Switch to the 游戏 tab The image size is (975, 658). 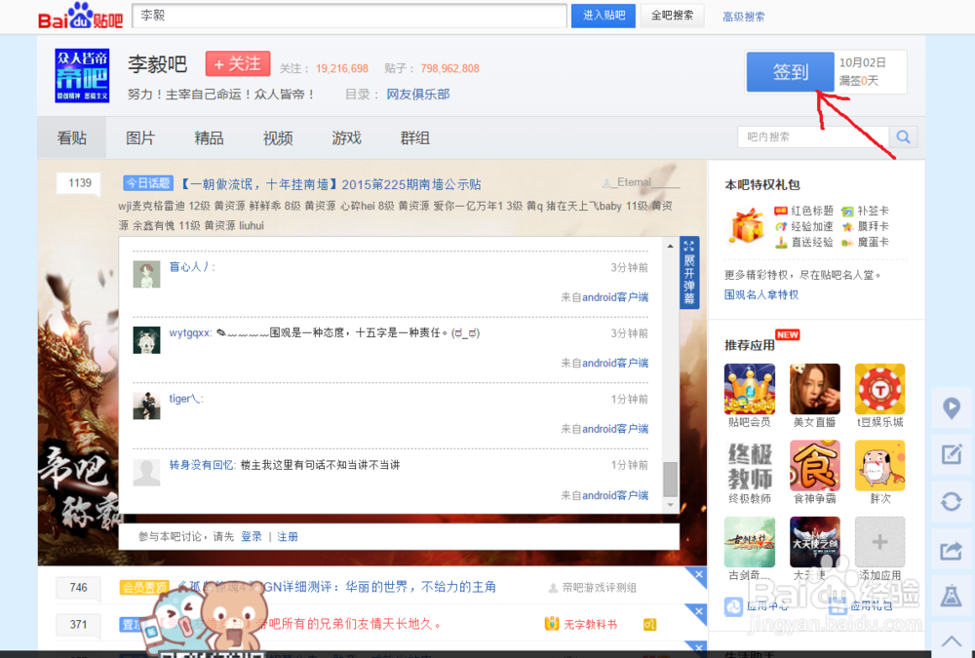(346, 137)
